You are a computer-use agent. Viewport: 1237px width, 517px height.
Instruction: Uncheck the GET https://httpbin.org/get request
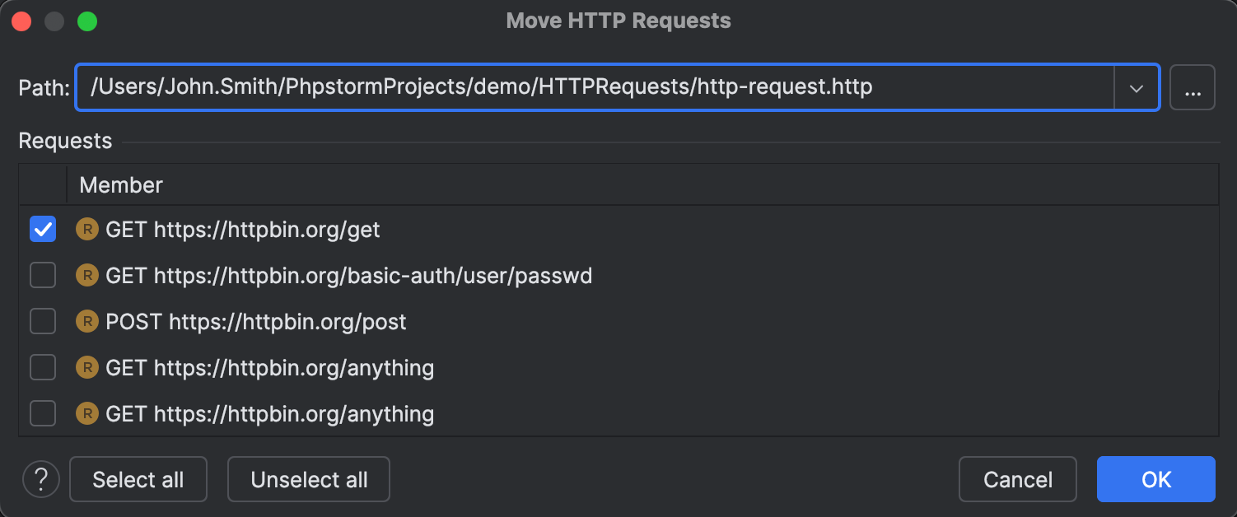[42, 230]
